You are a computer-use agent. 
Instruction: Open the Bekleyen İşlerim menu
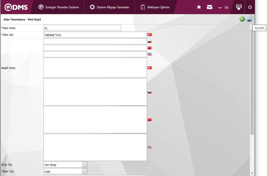click(155, 7)
